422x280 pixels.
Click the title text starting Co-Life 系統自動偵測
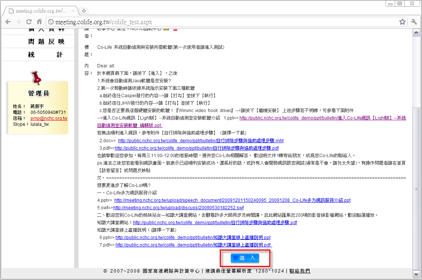(x=161, y=47)
